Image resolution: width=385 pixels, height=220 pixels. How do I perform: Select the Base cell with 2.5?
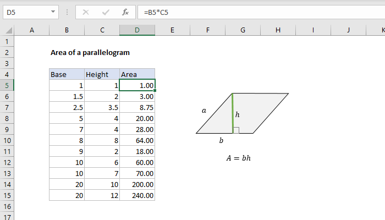click(67, 108)
